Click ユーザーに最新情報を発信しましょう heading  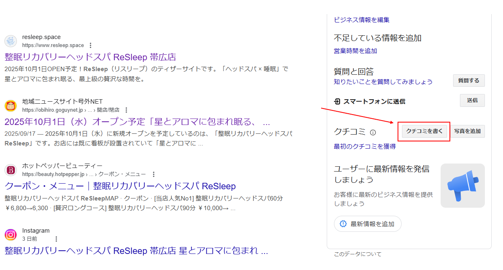(381, 174)
